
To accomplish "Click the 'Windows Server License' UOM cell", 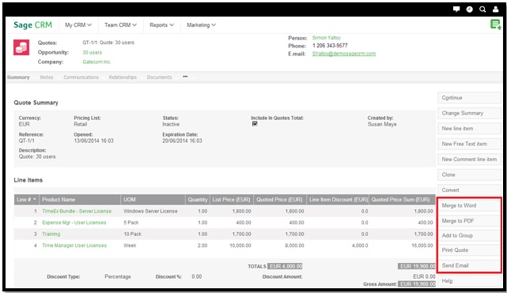I will click(150, 211).
